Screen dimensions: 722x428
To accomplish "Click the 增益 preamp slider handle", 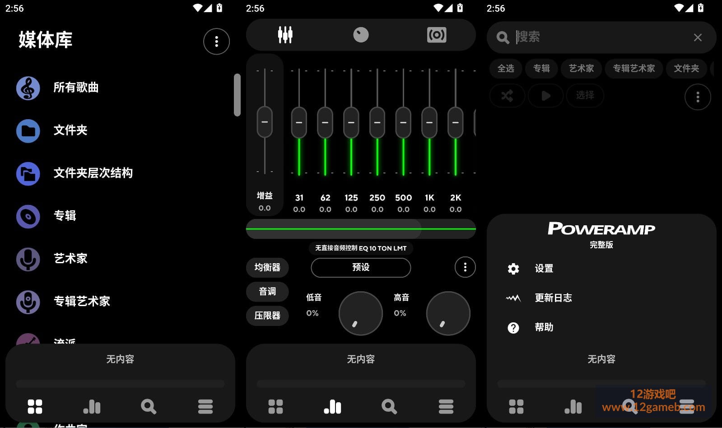I will (x=265, y=122).
